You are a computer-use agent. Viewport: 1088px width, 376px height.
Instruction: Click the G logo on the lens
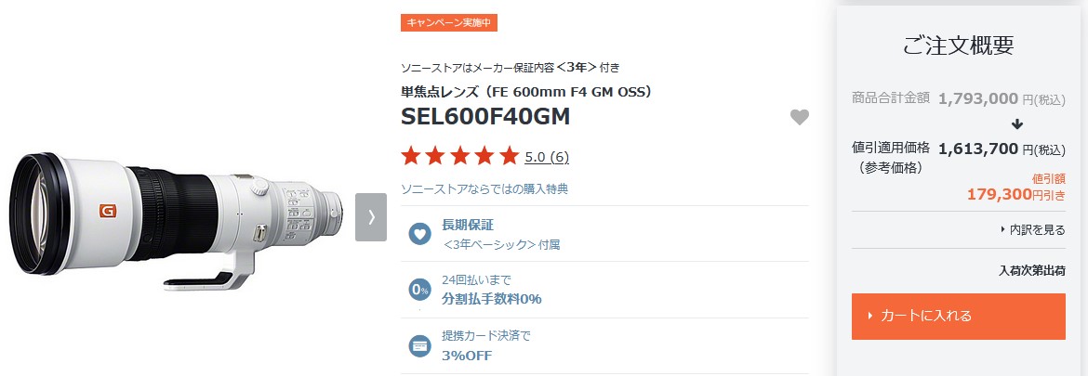108,211
